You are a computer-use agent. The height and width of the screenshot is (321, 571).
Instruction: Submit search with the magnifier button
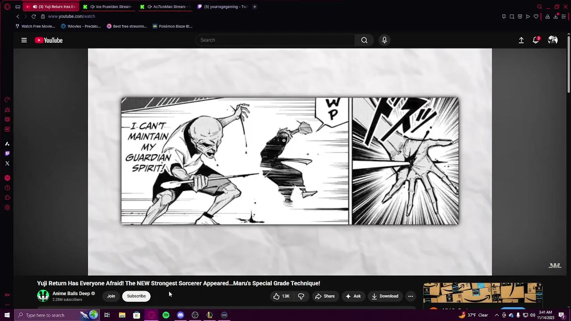click(364, 40)
